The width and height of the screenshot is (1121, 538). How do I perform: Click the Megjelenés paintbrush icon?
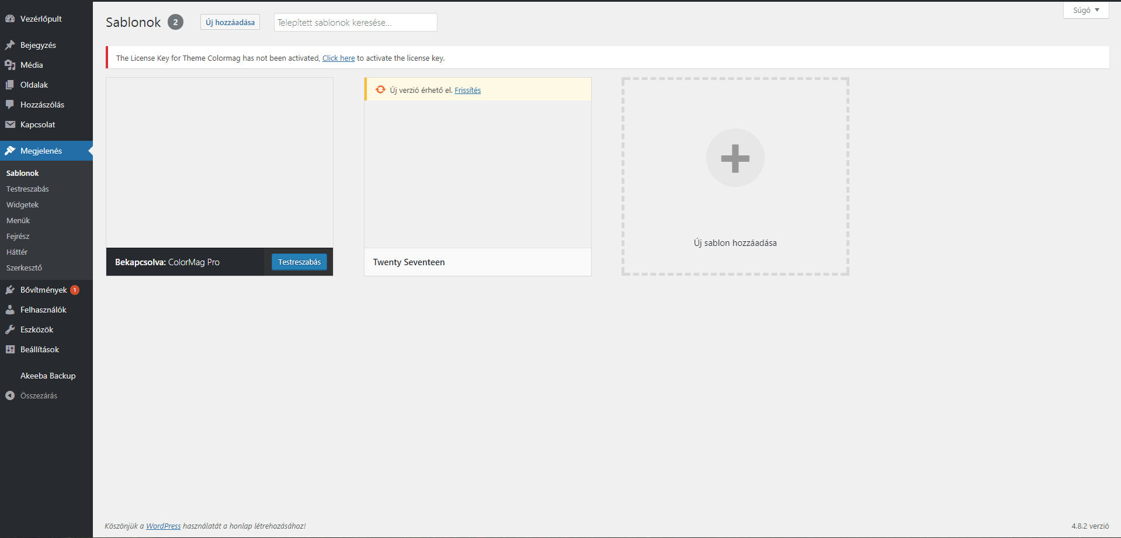point(10,151)
